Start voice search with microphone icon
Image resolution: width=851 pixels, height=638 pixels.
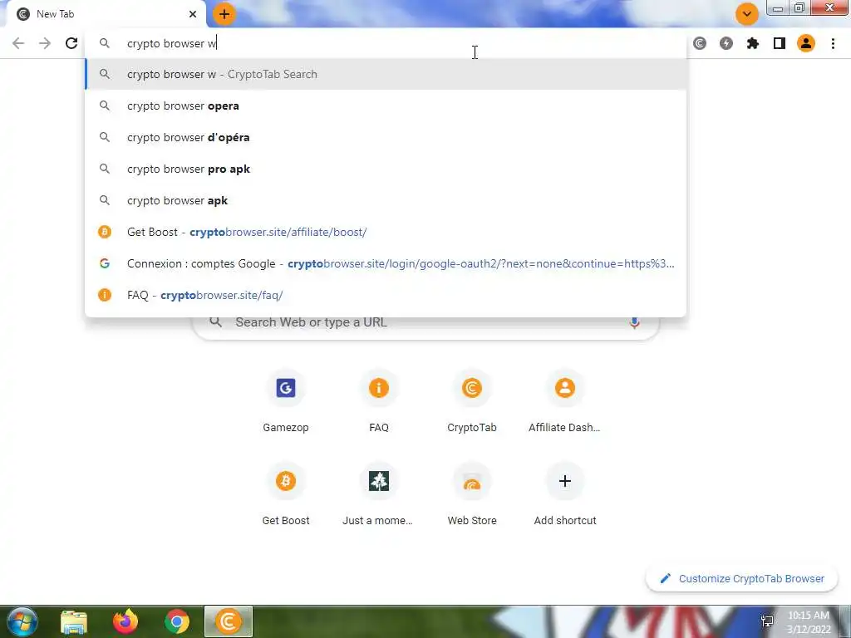pos(634,323)
